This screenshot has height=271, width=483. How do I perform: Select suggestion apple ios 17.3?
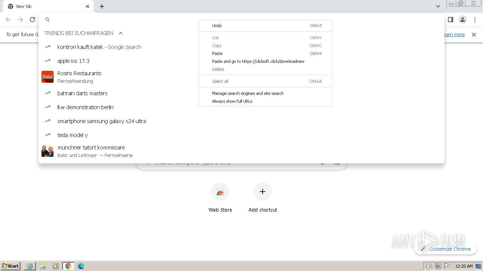point(241,61)
